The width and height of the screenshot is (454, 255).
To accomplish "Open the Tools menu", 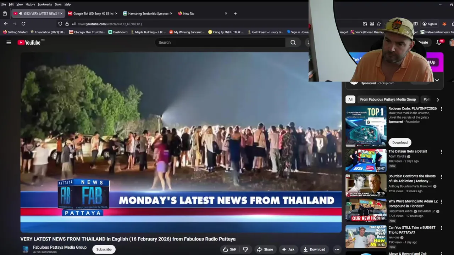I will (58, 4).
